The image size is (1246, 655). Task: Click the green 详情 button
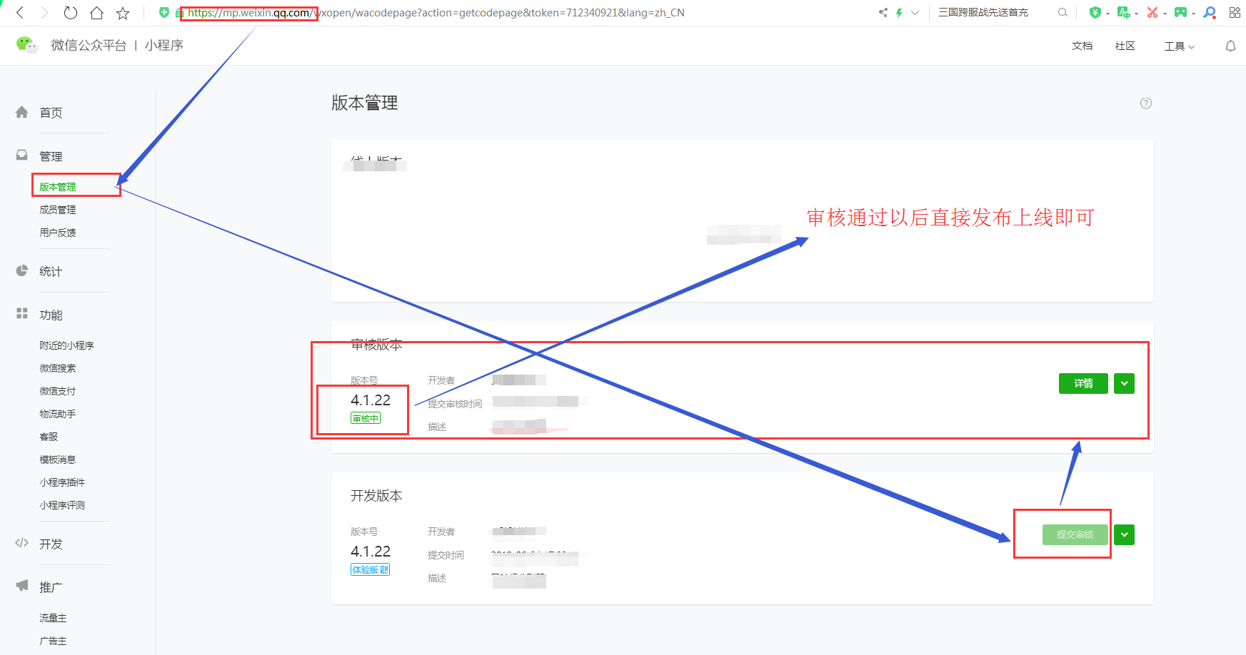point(1083,383)
